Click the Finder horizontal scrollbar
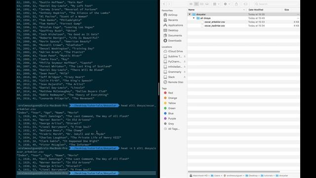The height and width of the screenshot is (178, 316). [234, 172]
